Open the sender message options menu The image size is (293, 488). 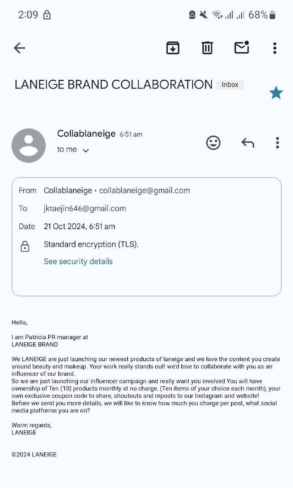277,143
